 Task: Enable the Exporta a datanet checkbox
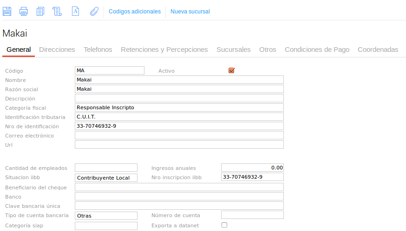[224, 225]
